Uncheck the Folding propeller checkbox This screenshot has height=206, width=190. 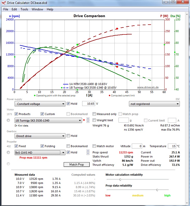(42, 146)
